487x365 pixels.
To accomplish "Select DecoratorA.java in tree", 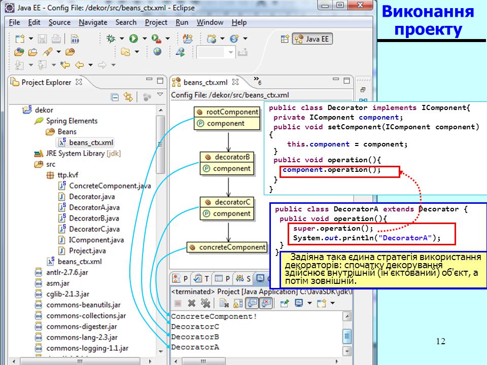I will tap(94, 207).
